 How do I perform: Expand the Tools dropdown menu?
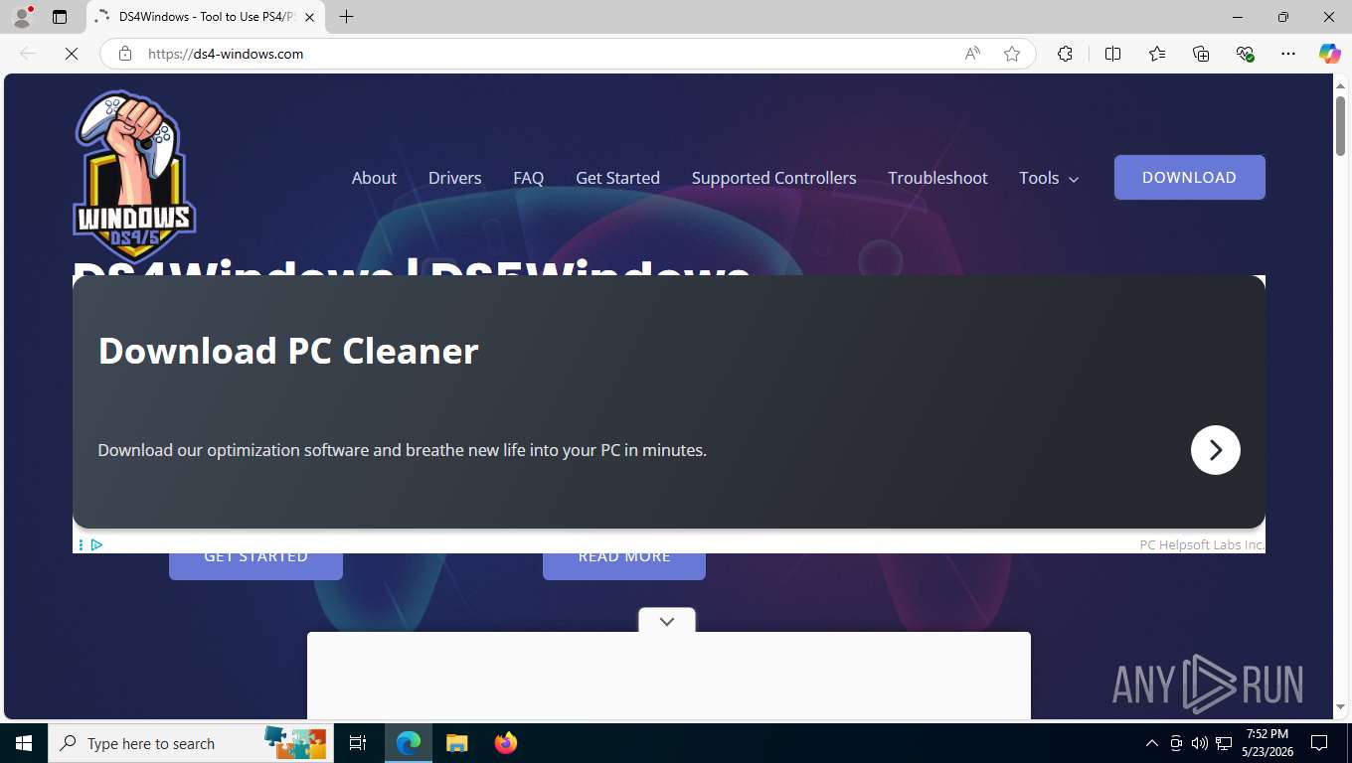pyautogui.click(x=1049, y=178)
